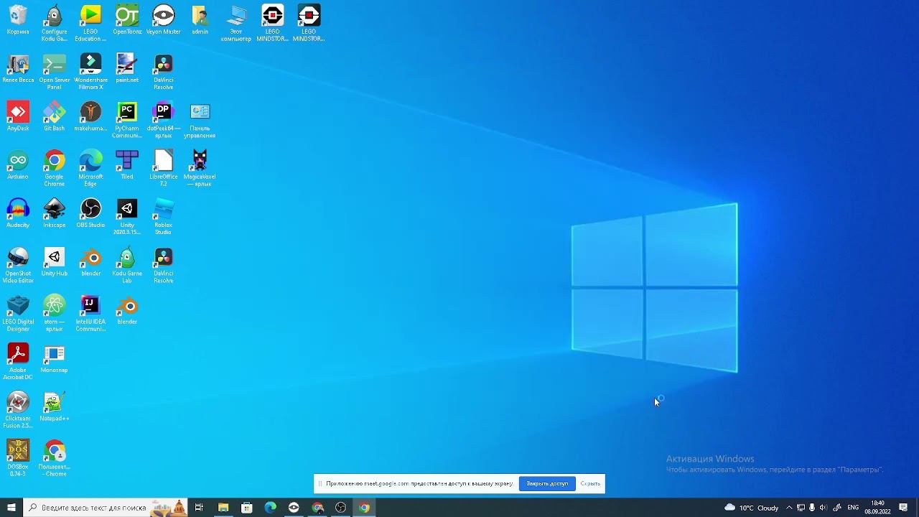
Task: Click the Kodu Game Lab icon
Action: 127,264
